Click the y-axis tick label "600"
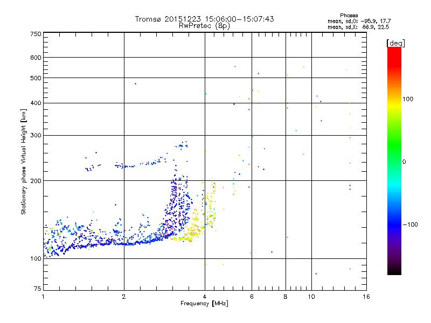431x323 pixels. click(36, 58)
